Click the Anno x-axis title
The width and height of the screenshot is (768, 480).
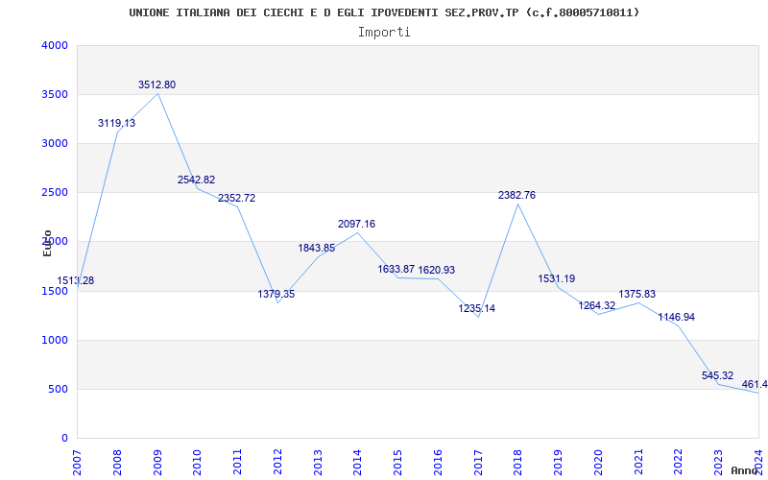[744, 470]
